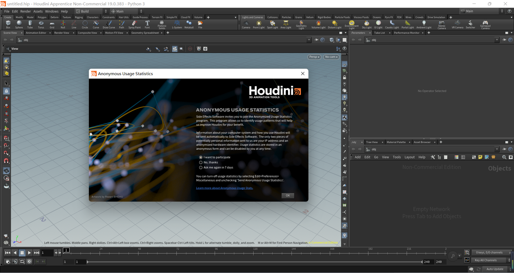Viewport: 514px width, 273px height.
Task: Select 'Ask me again in 7 days'
Action: click(201, 167)
